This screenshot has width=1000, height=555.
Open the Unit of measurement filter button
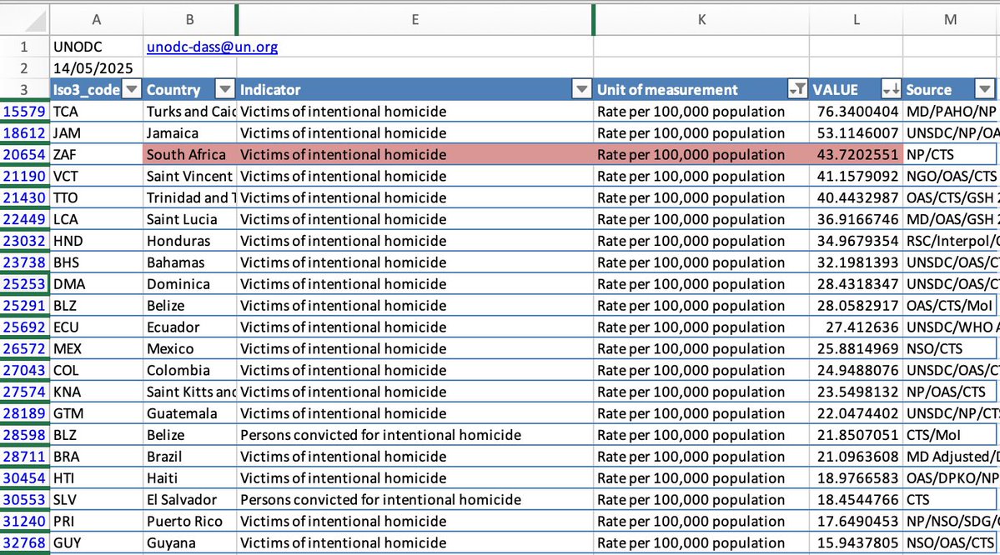[x=797, y=90]
